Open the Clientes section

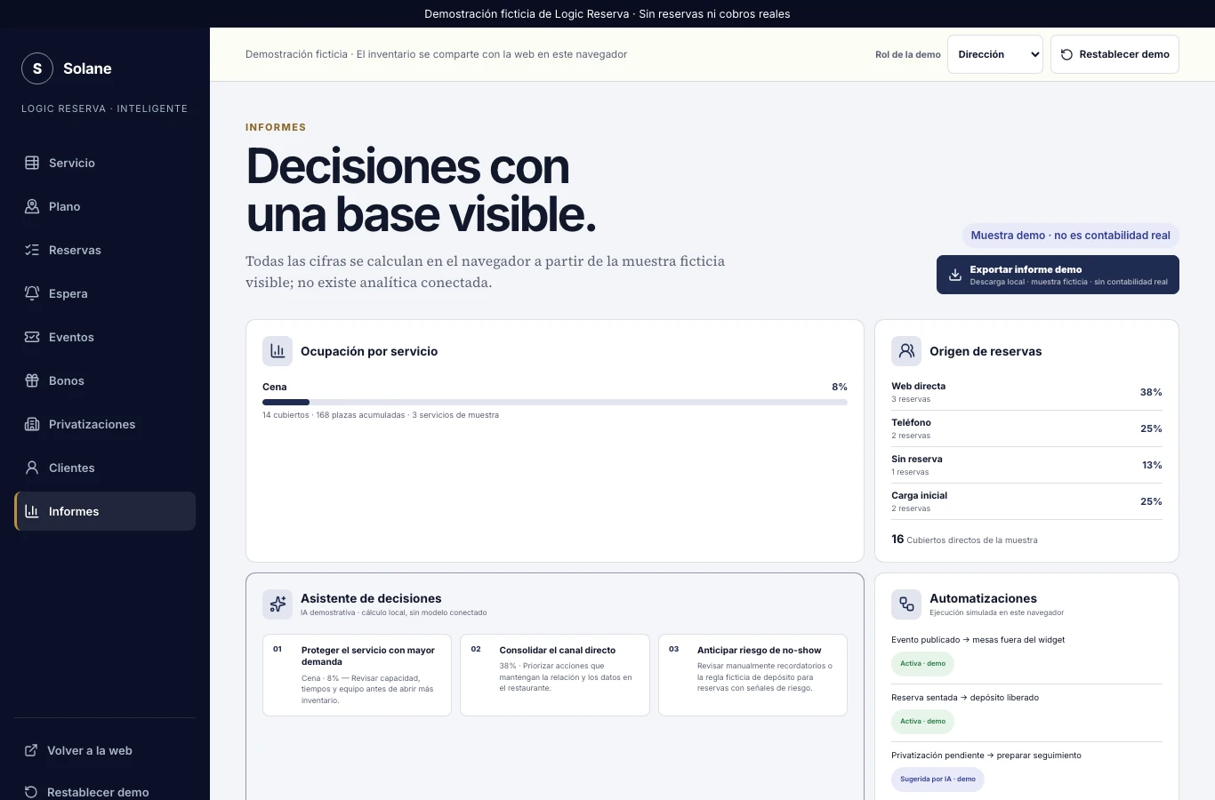tap(105, 468)
